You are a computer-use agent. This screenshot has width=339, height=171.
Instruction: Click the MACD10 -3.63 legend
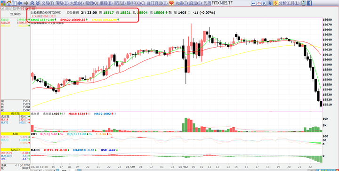[x=85, y=150]
